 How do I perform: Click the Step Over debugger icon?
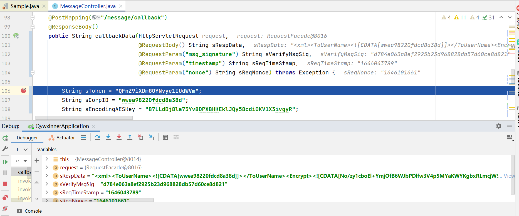[x=97, y=137]
